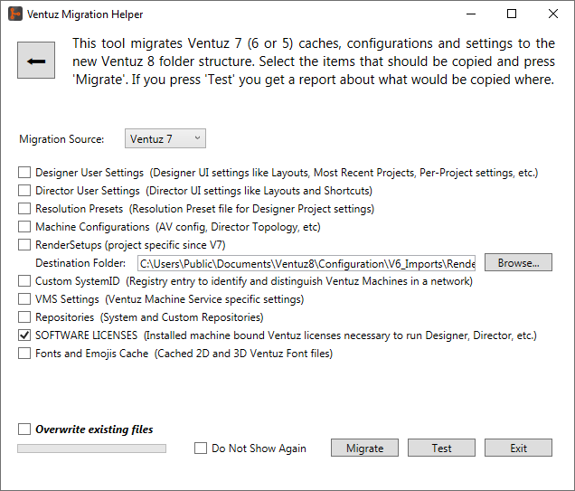Tick the Resolution Presets checkbox
The image size is (575, 491).
tap(25, 209)
